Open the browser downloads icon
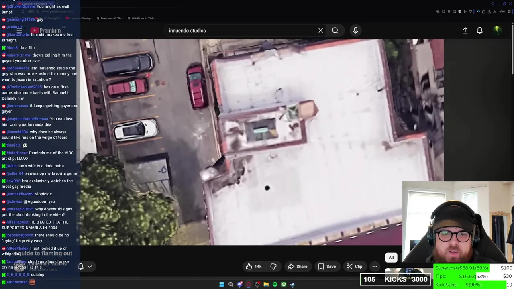This screenshot has width=514, height=289. pos(495,12)
